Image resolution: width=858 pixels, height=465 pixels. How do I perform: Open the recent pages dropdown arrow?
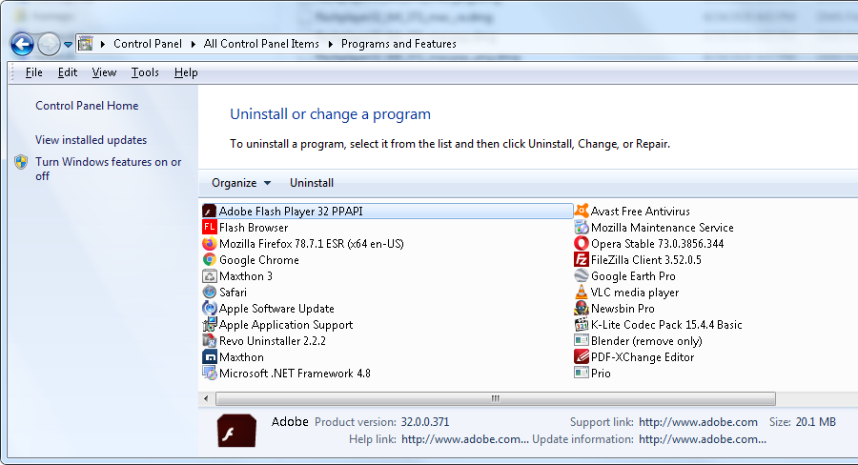68,45
